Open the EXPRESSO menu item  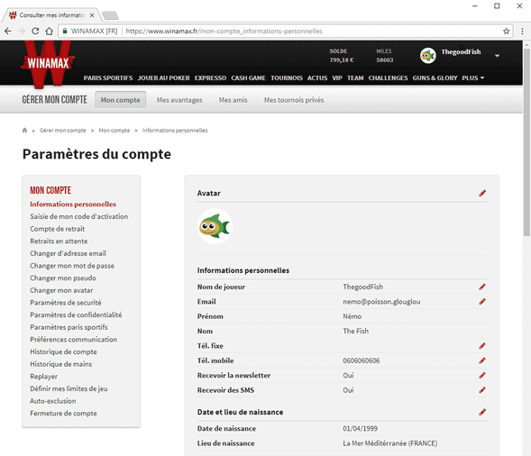(x=210, y=78)
